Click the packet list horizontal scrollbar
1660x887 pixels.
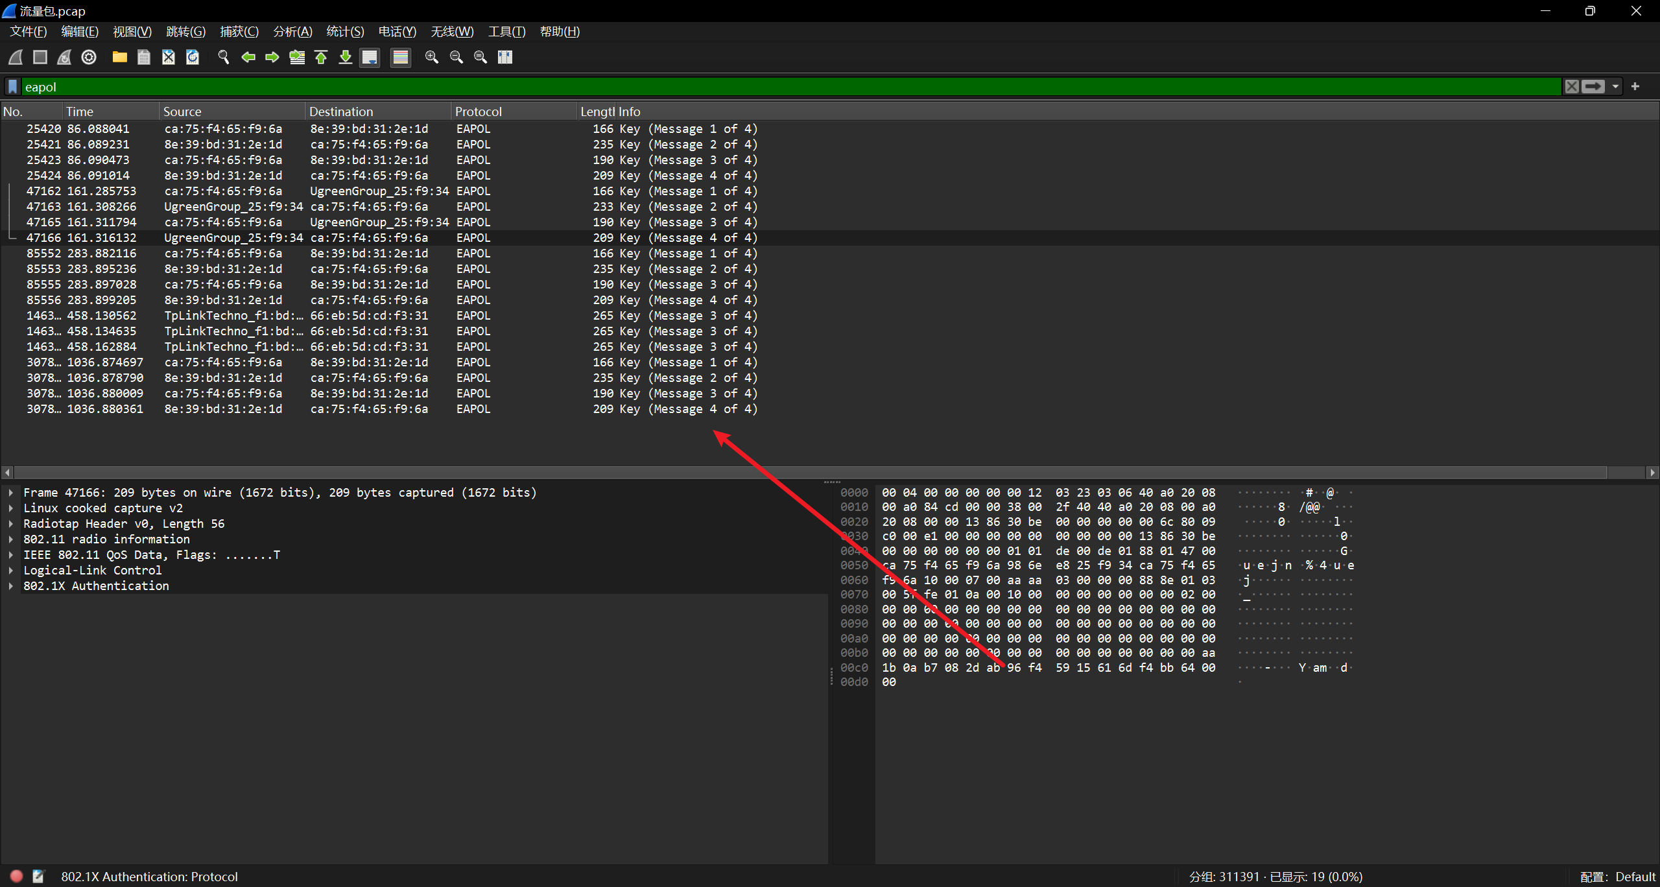pyautogui.click(x=811, y=472)
